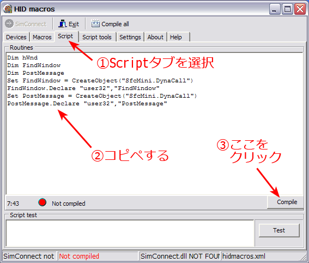Image resolution: width=309 pixels, height=263 pixels.
Task: Click the Exit door icon
Action: 63,23
